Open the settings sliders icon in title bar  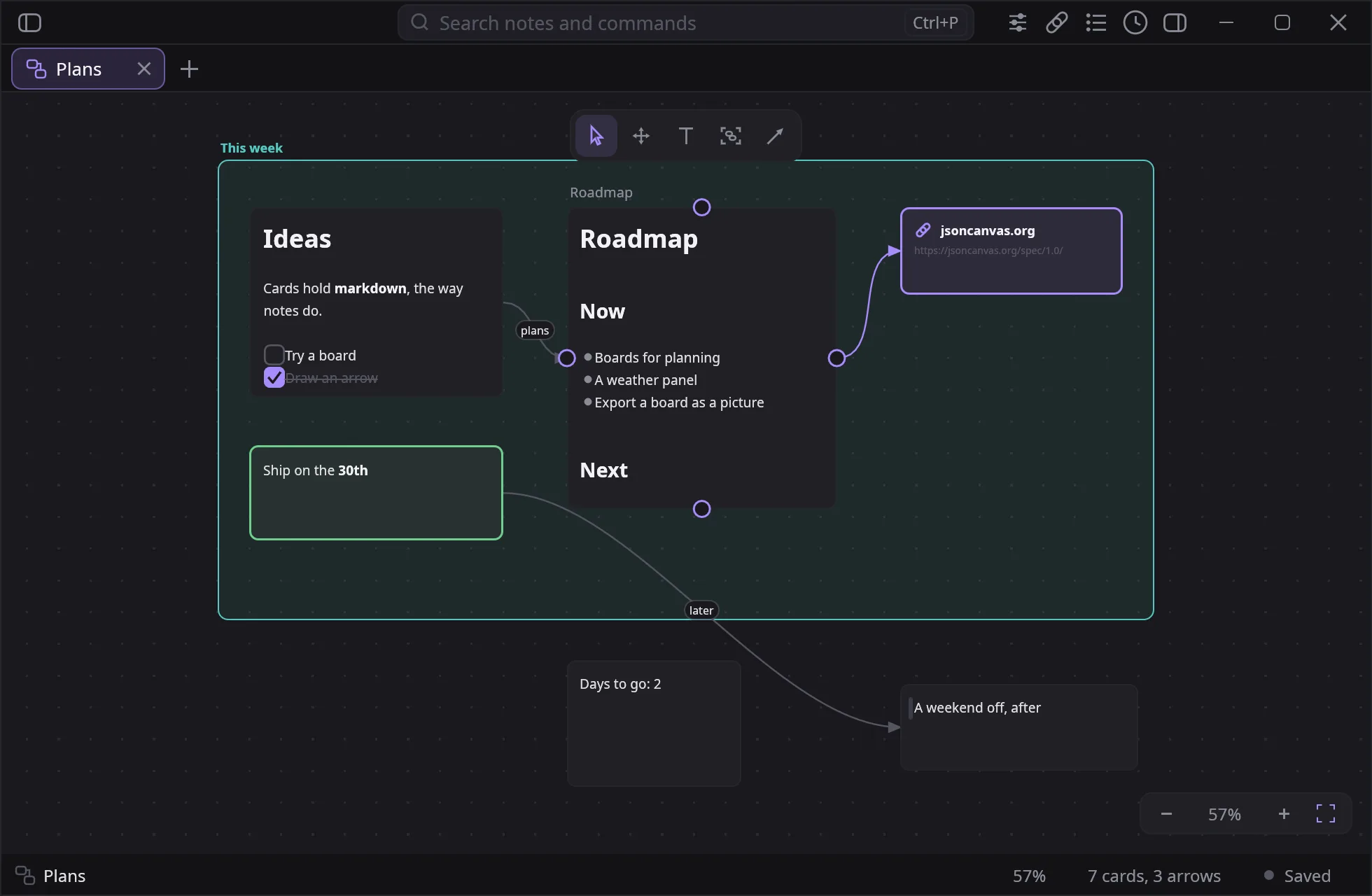1017,22
